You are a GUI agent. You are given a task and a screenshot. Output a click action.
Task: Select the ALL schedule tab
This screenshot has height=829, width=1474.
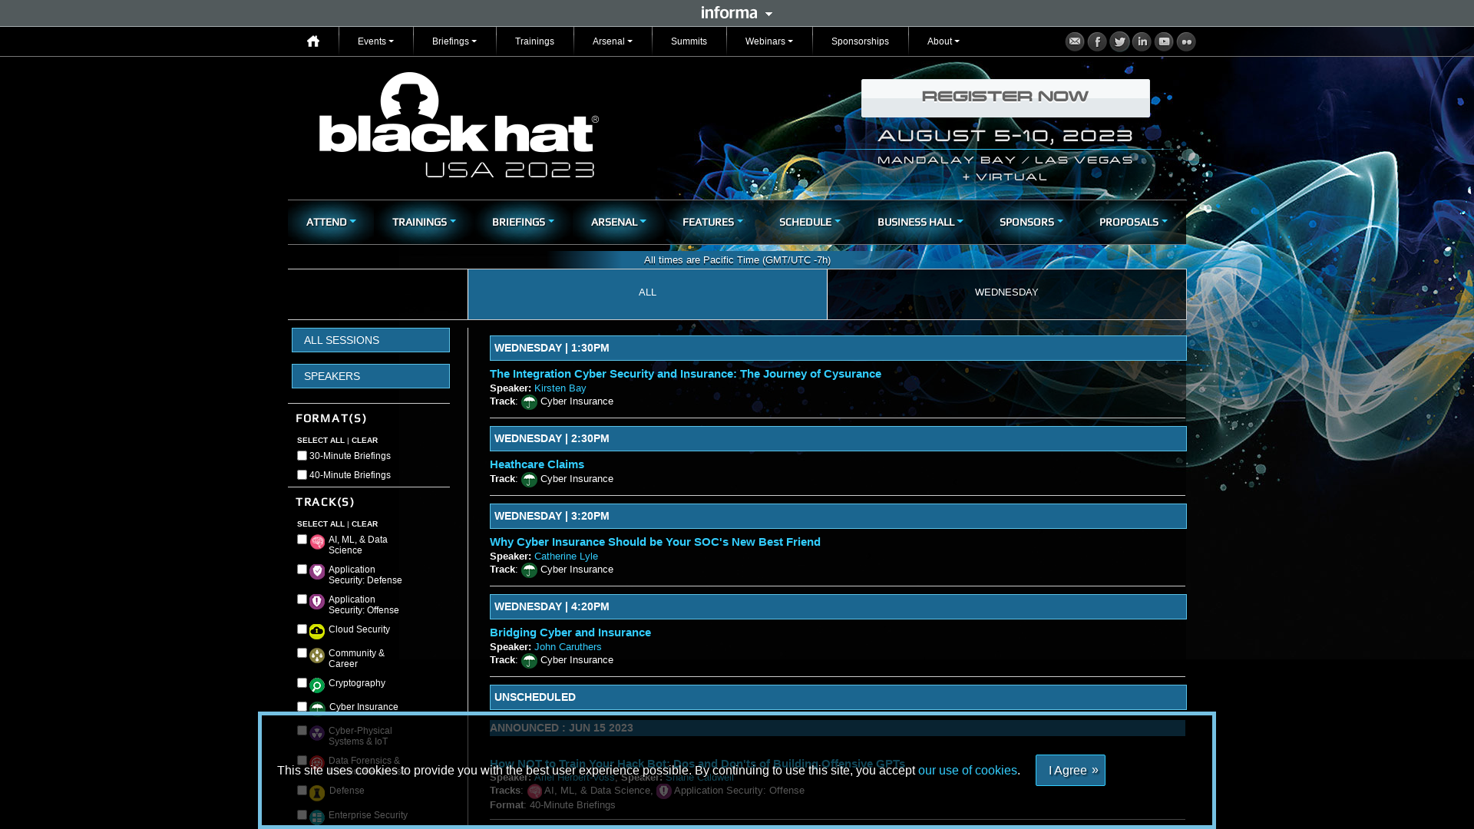647,294
